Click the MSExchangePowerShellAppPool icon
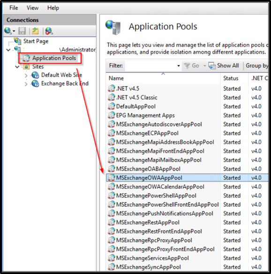The image size is (271, 274). coord(112,195)
